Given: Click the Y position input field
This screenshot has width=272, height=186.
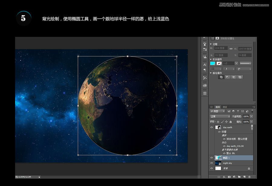Looking at the screenshot, I should (x=245, y=55).
